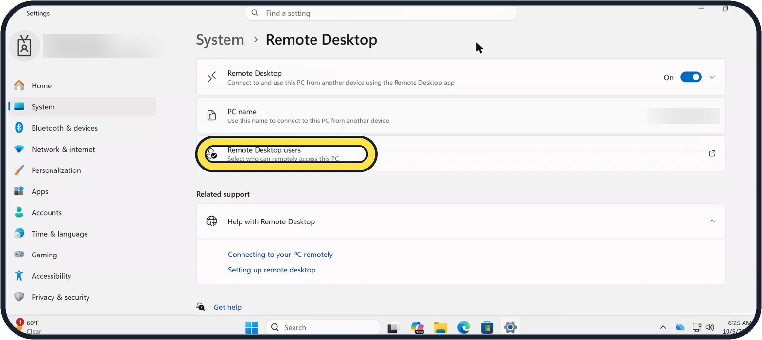Open Time & language settings
This screenshot has width=762, height=340.
click(x=82, y=234)
